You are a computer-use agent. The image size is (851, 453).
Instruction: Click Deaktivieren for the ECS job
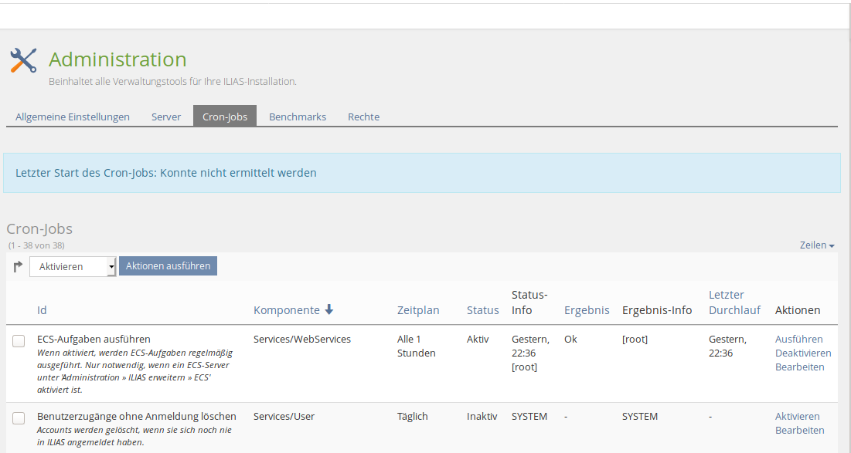pyautogui.click(x=803, y=353)
